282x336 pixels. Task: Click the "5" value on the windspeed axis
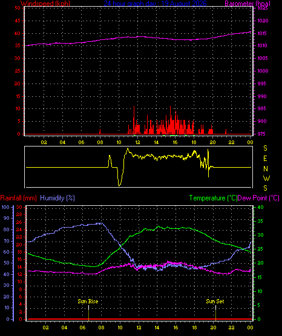[19, 121]
